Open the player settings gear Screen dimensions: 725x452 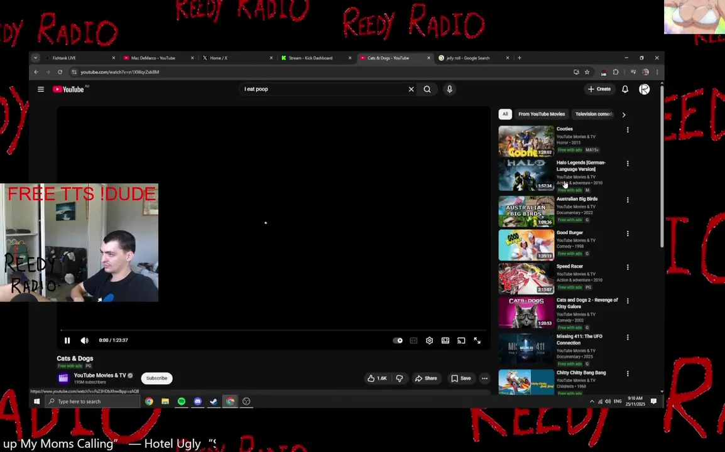tap(430, 341)
